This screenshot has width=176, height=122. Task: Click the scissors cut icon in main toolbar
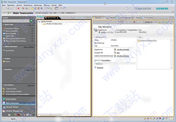pyautogui.click(x=8, y=8)
